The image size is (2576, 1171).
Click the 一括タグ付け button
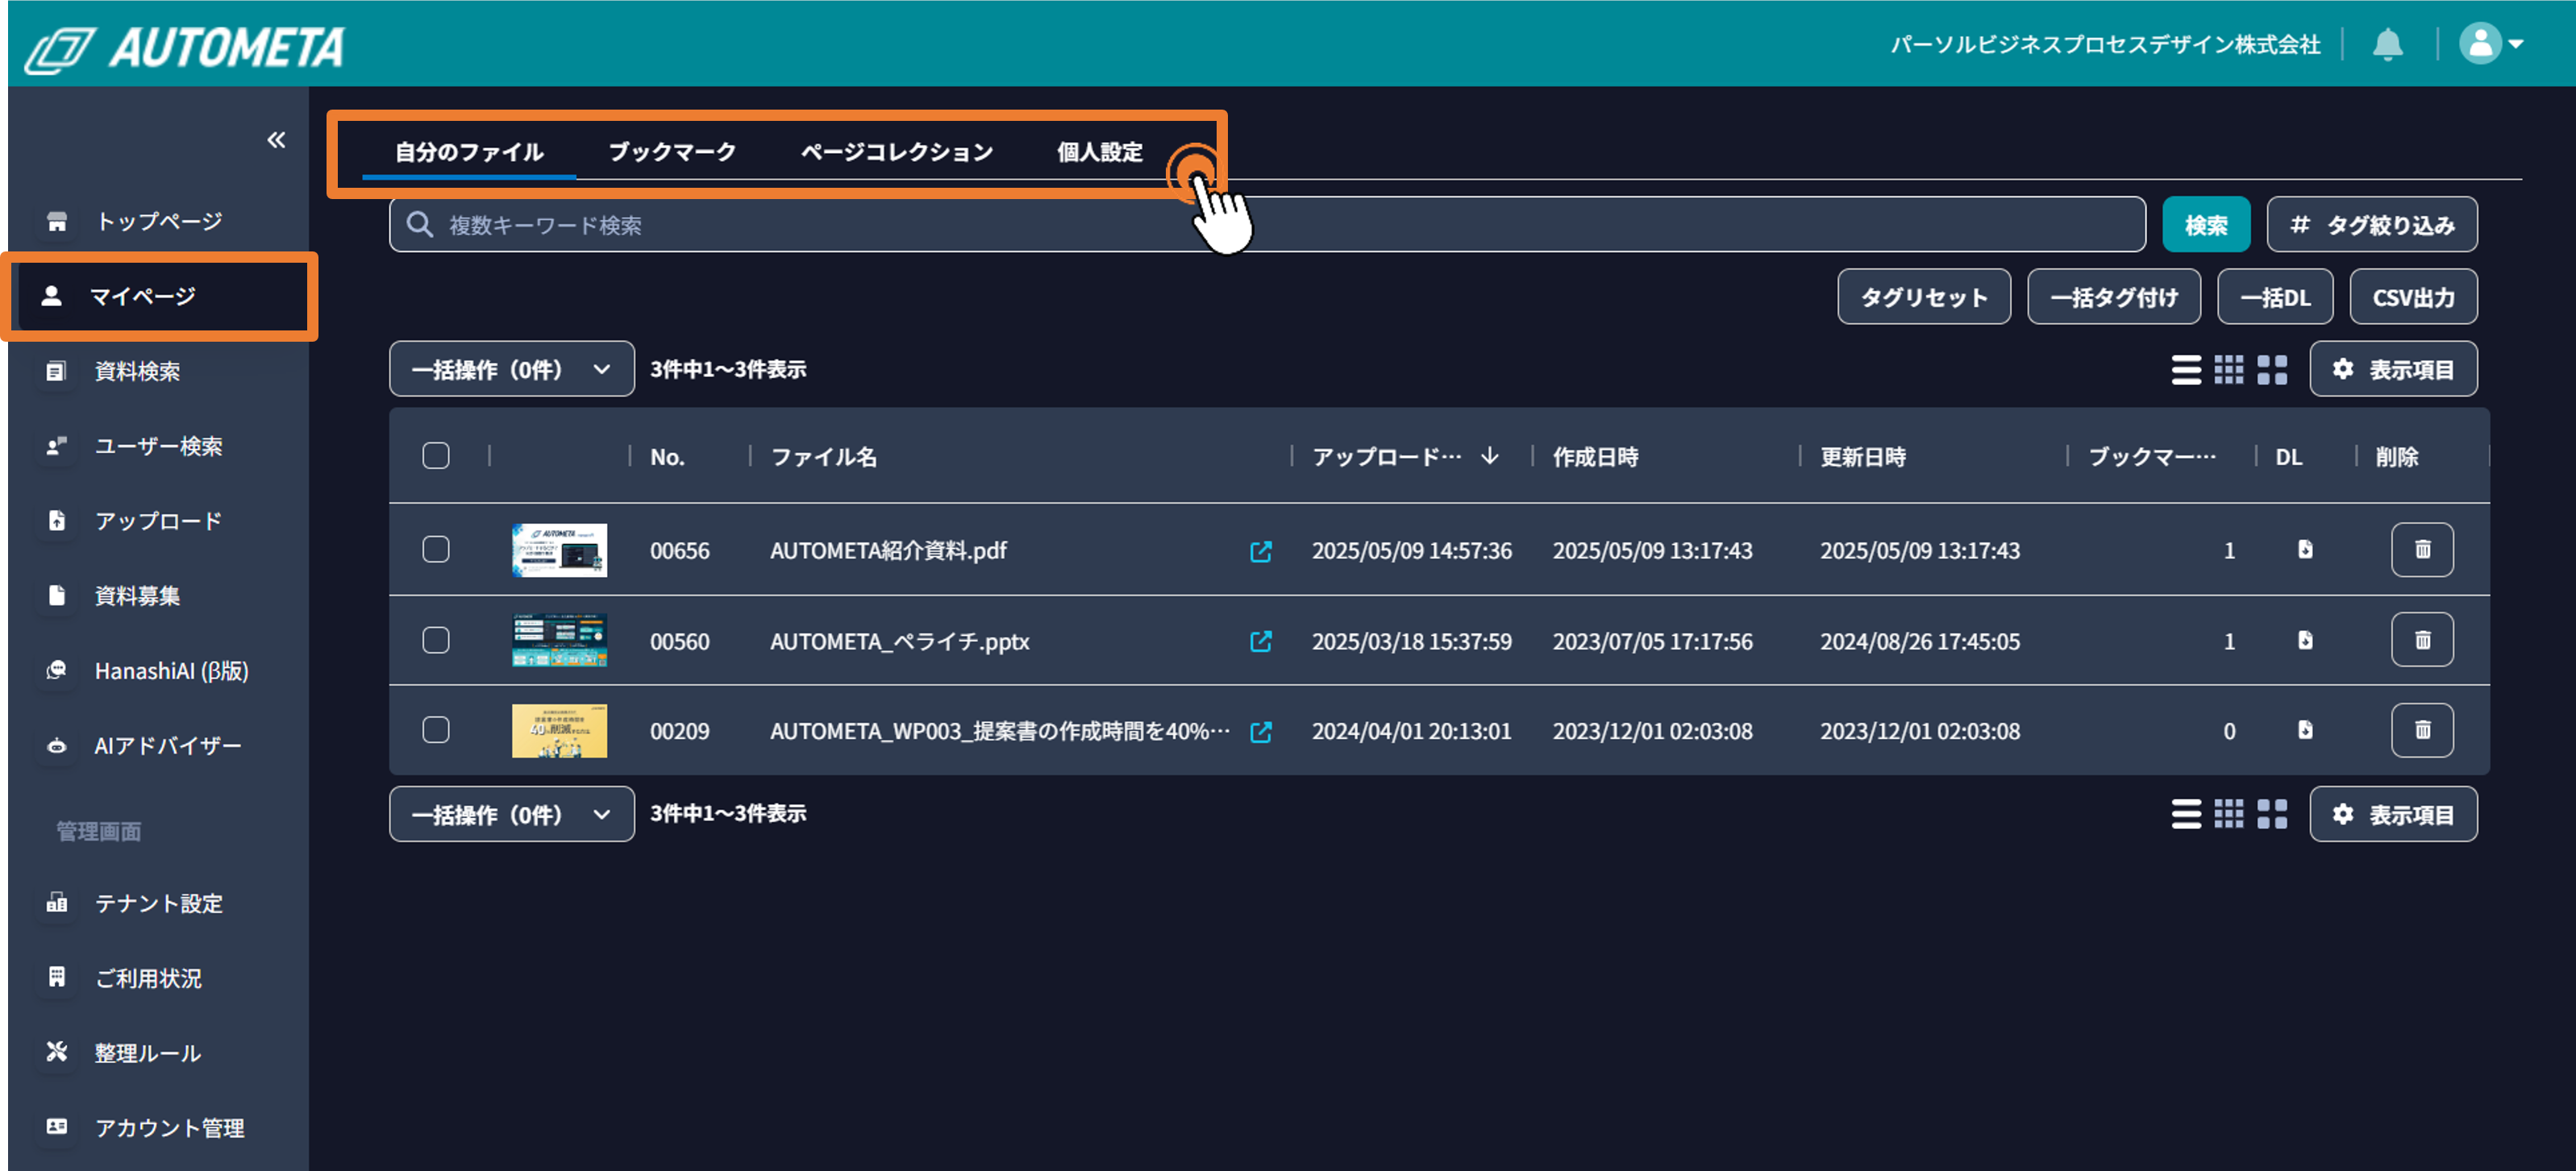[x=2114, y=297]
